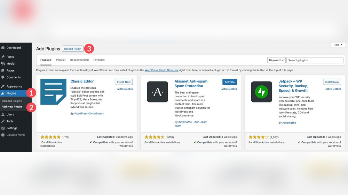View More Details for Jetpack
348x195 pixels.
click(333, 89)
